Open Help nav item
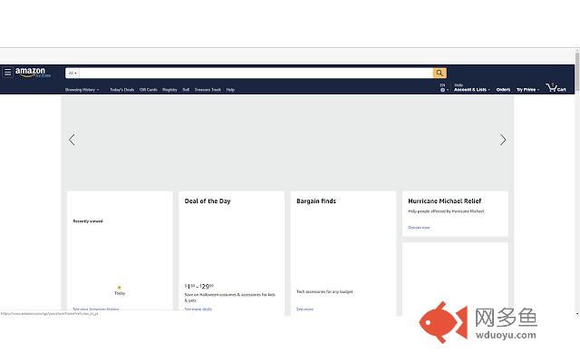 [230, 90]
